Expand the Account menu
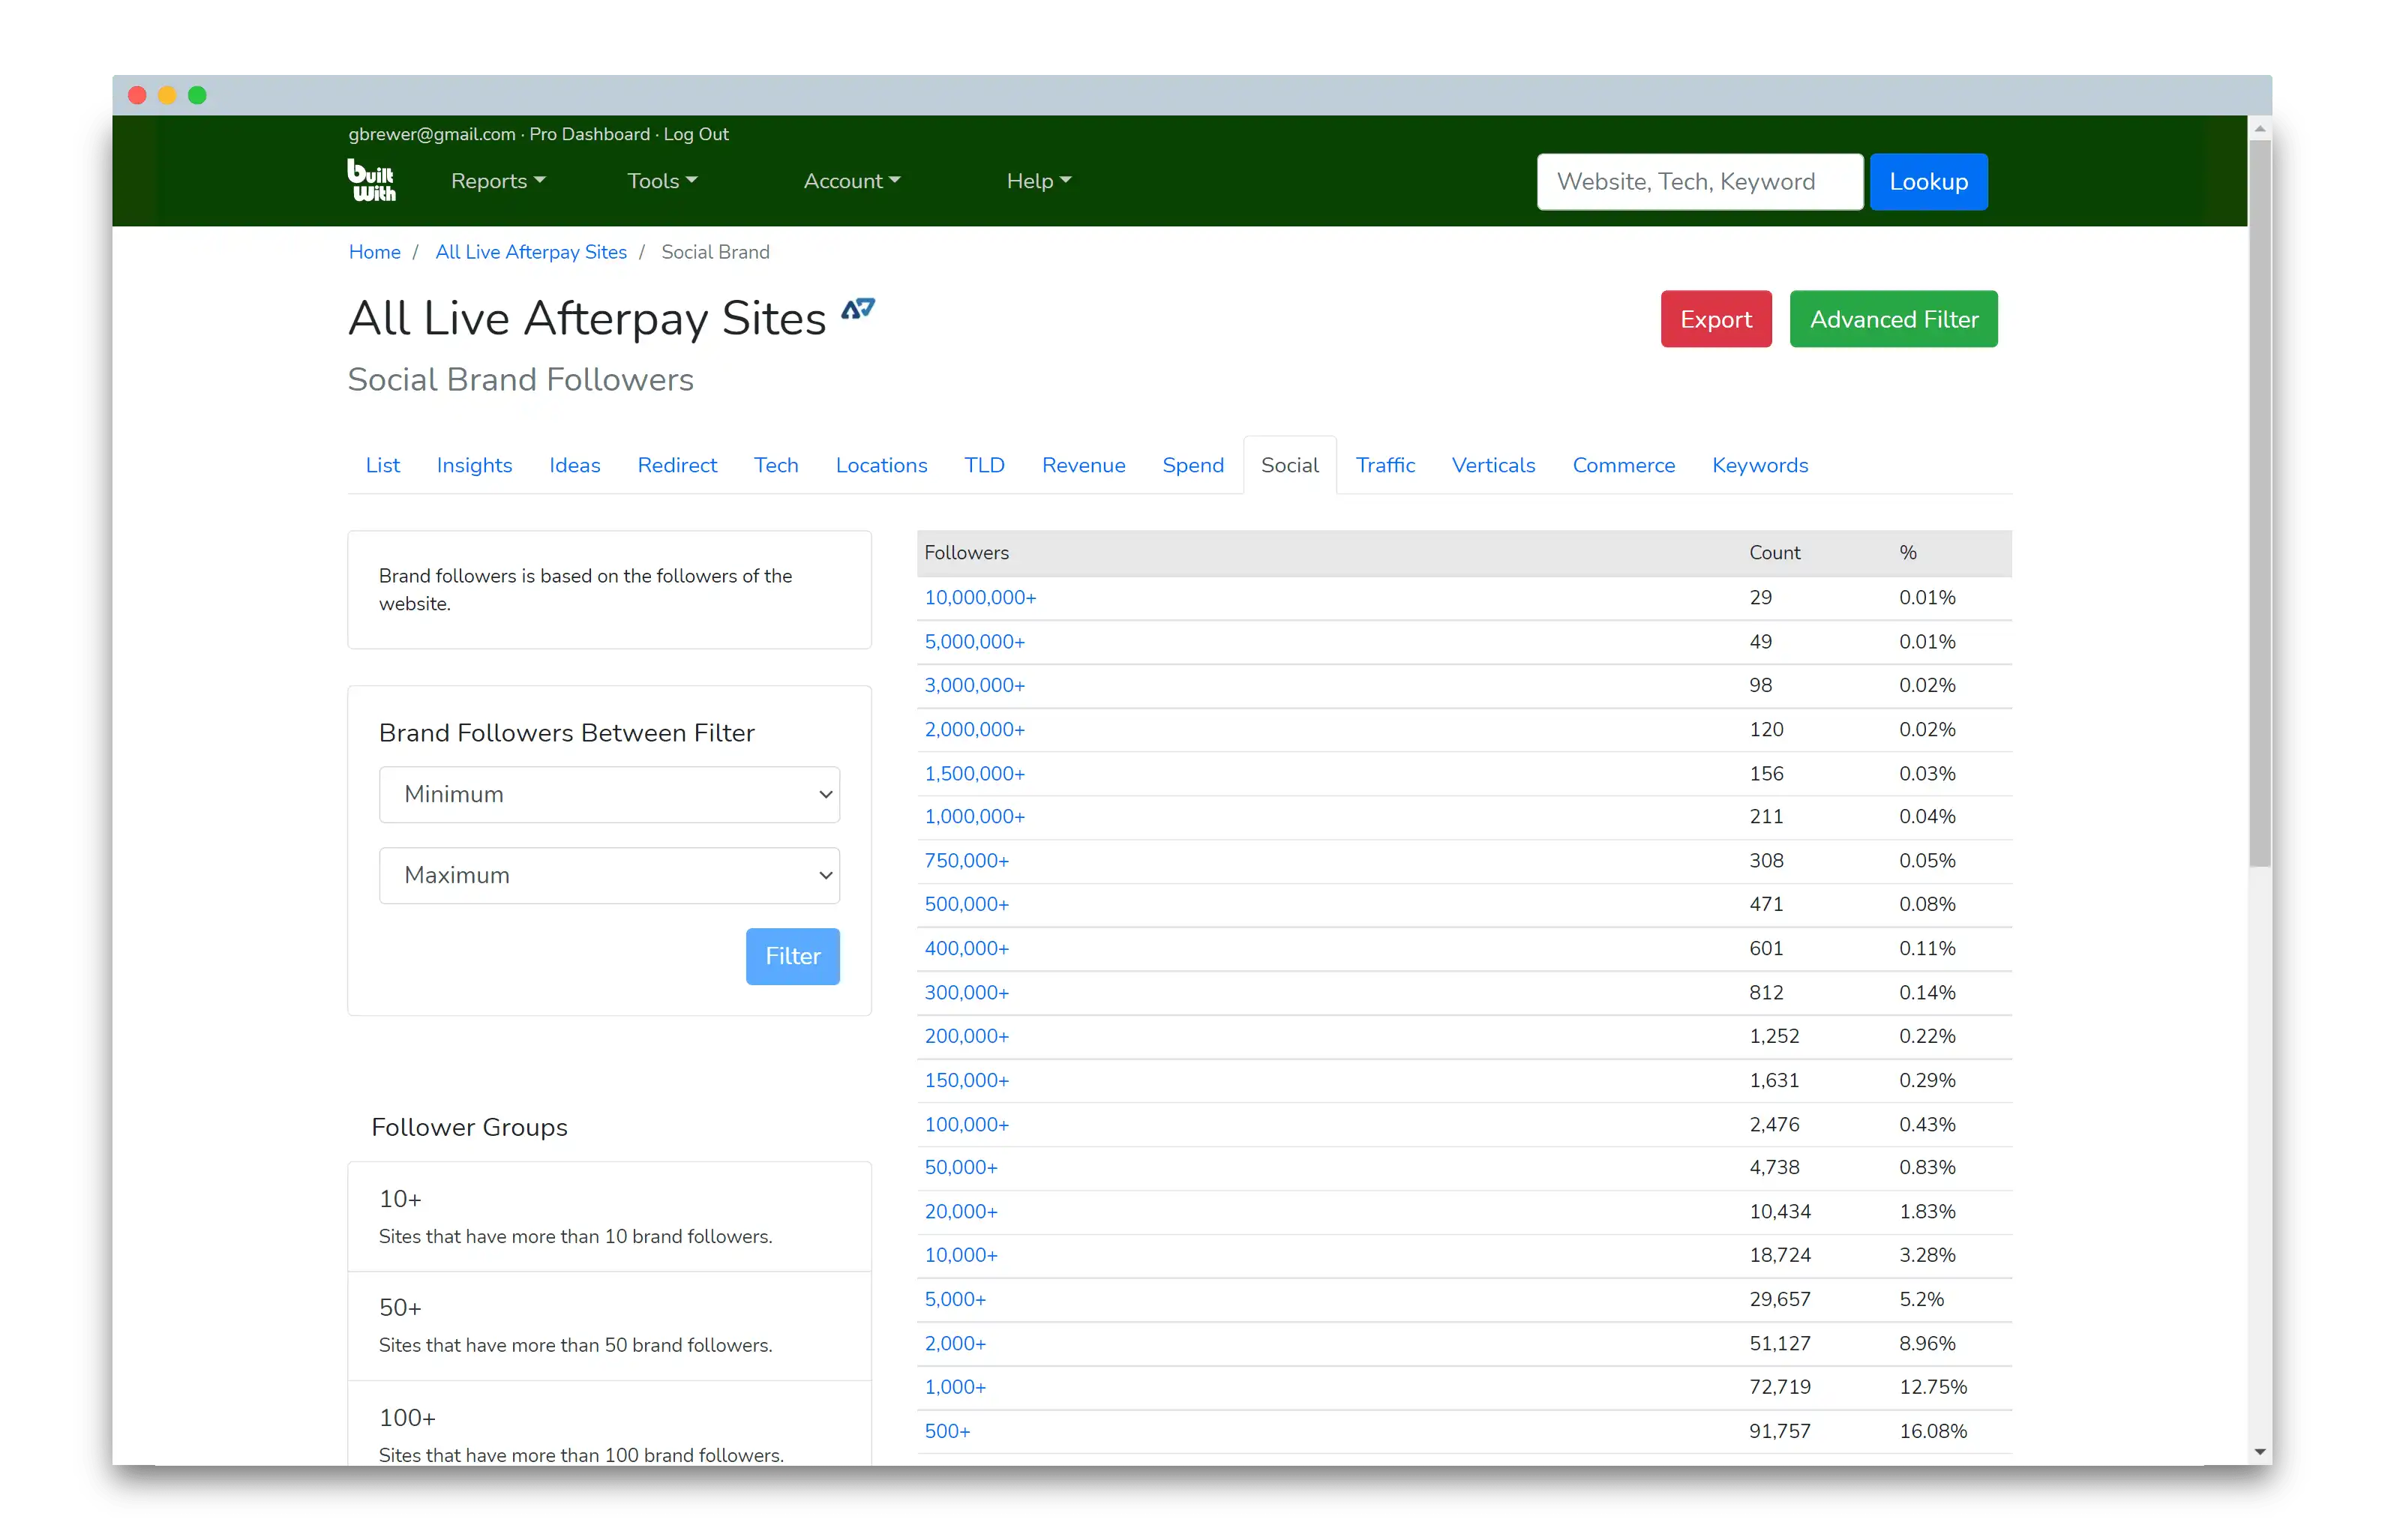This screenshot has width=2385, height=1540. pyautogui.click(x=851, y=181)
